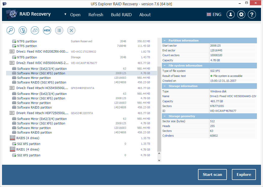Viewport: 263px width, 187px height.
Task: Click the Start scan button
Action: [x=212, y=174]
